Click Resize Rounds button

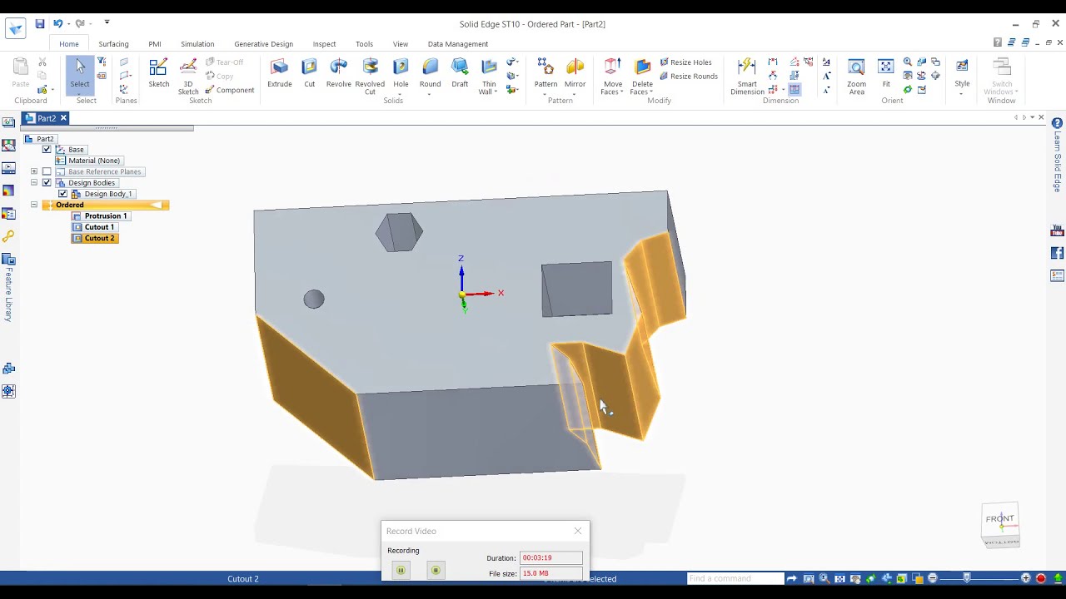(689, 77)
